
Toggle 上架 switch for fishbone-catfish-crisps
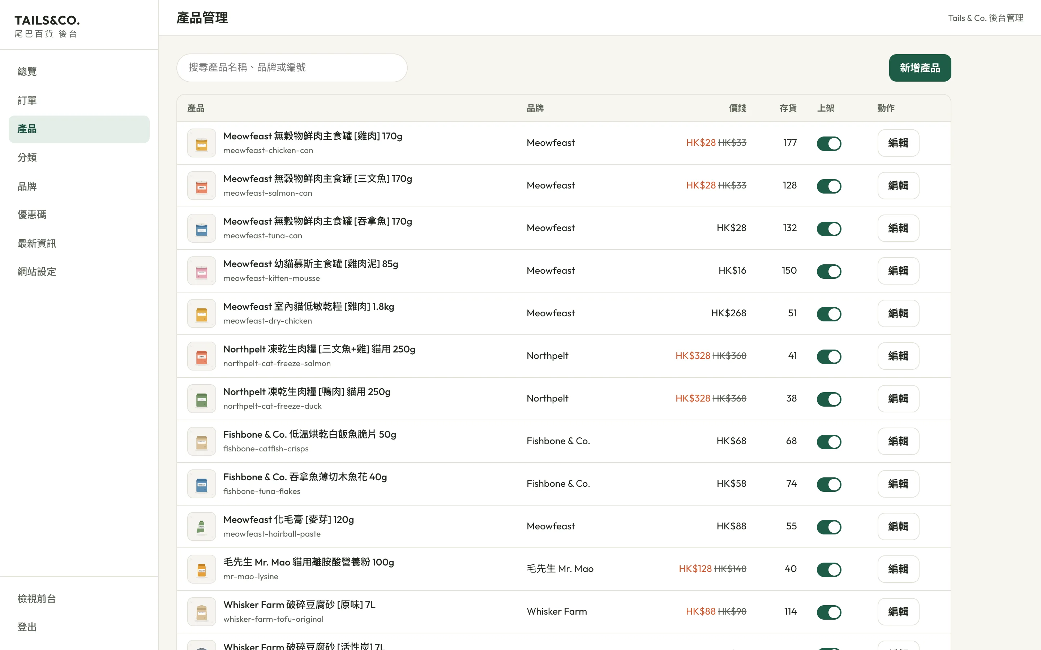[x=828, y=442]
